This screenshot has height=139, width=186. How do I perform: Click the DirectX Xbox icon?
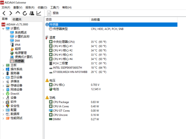[x=7, y=94]
